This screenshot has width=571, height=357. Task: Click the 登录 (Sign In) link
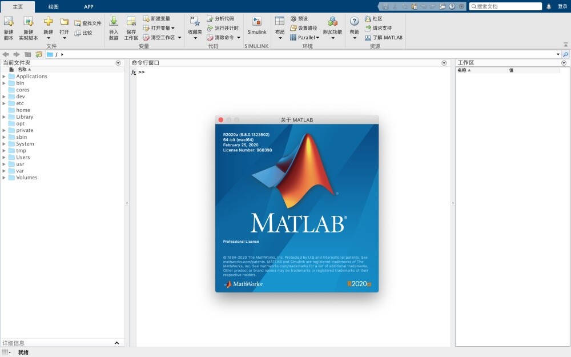pos(562,6)
